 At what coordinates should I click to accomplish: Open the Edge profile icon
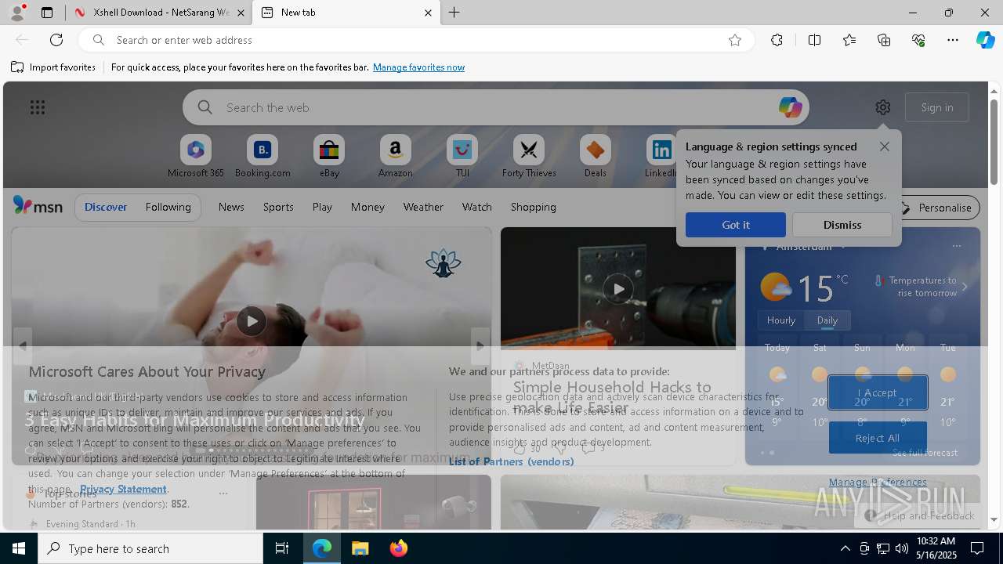17,13
